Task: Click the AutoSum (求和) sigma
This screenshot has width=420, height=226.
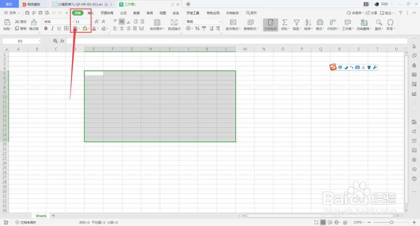Action: pyautogui.click(x=285, y=25)
